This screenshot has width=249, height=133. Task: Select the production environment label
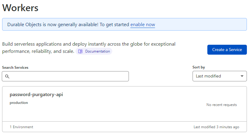(19, 103)
